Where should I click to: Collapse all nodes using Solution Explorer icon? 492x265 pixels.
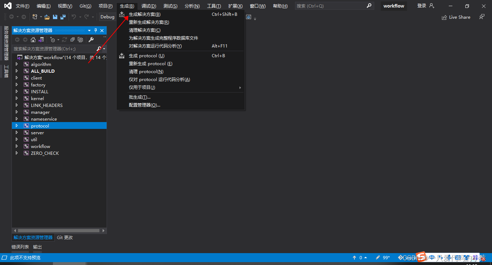click(x=72, y=40)
